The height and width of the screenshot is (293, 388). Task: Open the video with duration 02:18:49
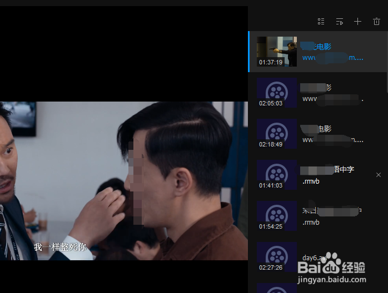(x=277, y=134)
